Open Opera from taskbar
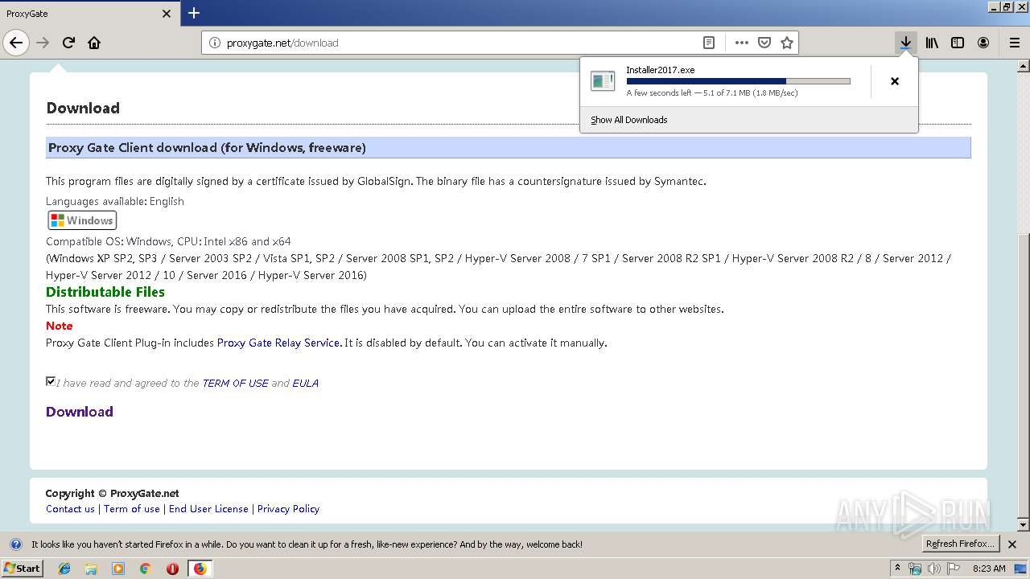The width and height of the screenshot is (1030, 579). [x=172, y=569]
